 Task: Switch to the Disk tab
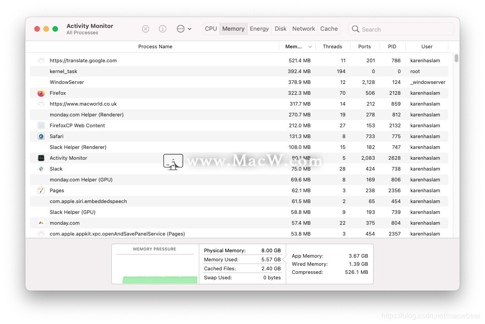[x=281, y=29]
